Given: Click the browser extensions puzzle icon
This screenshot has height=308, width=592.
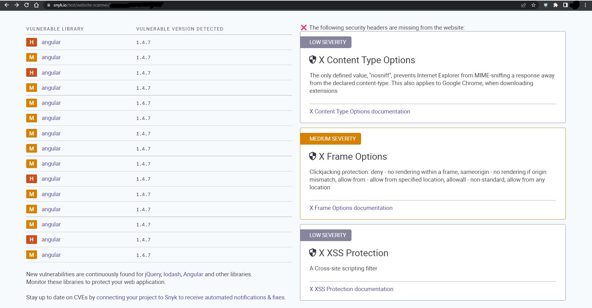Looking at the screenshot, I should point(556,5).
